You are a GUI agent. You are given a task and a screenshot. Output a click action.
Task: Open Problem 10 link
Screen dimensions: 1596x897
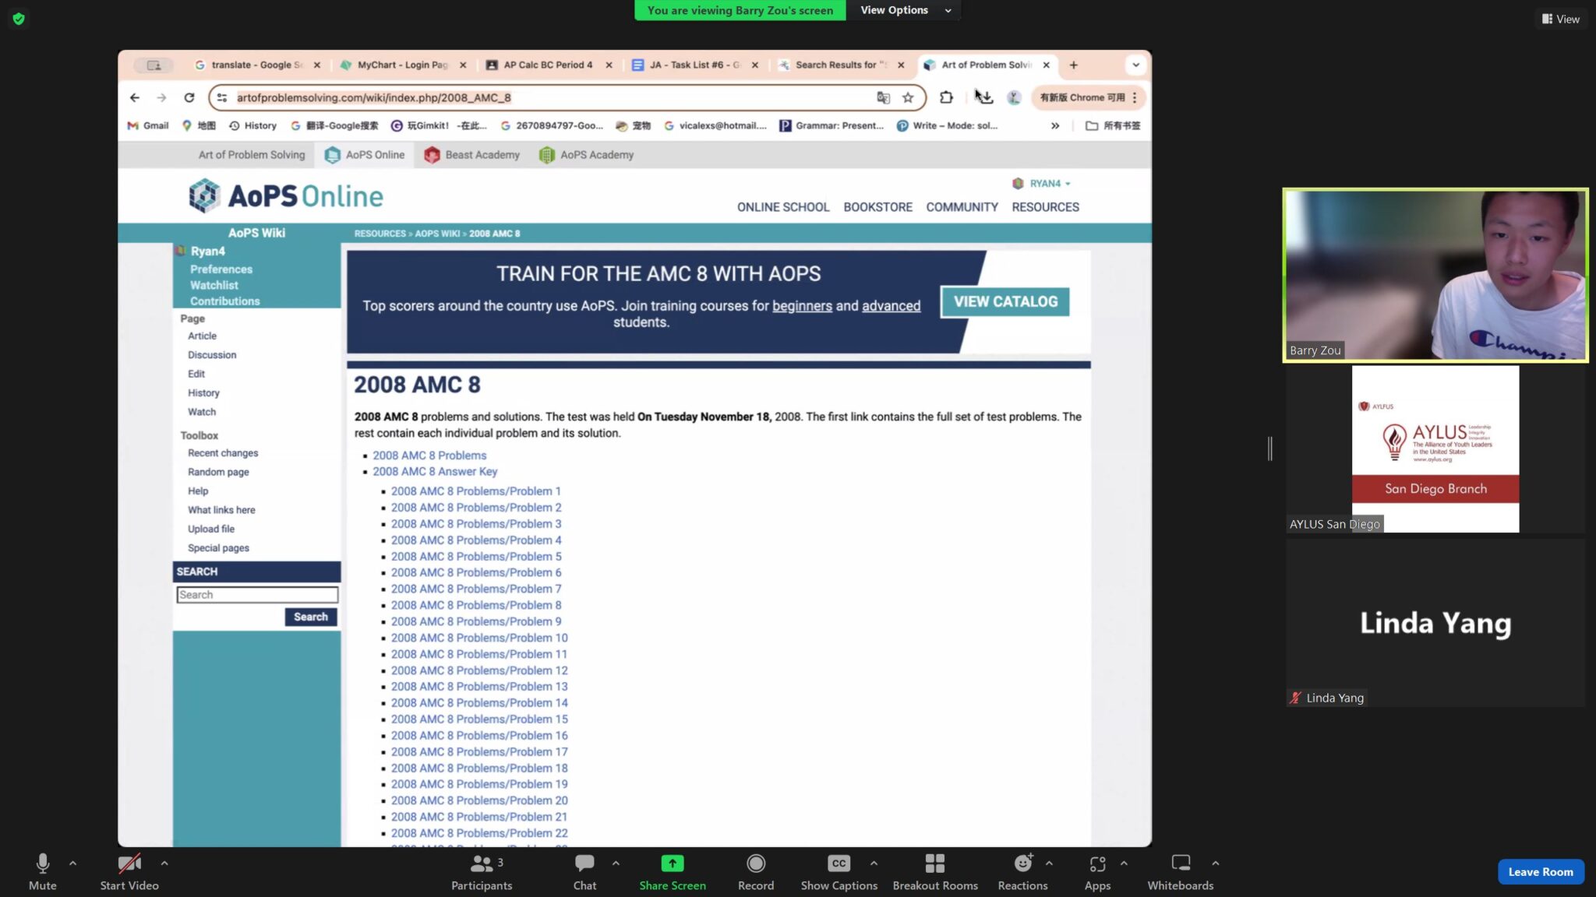478,638
